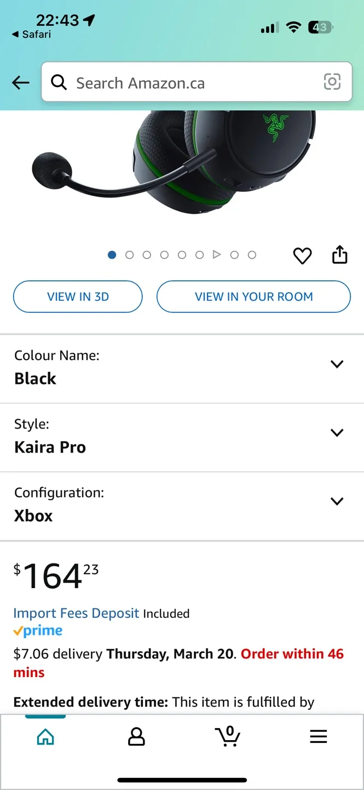The image size is (364, 790).
Task: Open the shopping cart icon
Action: coord(227,736)
